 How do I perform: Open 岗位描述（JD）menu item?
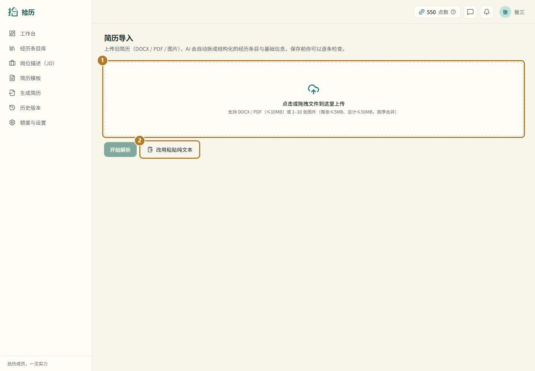click(46, 63)
